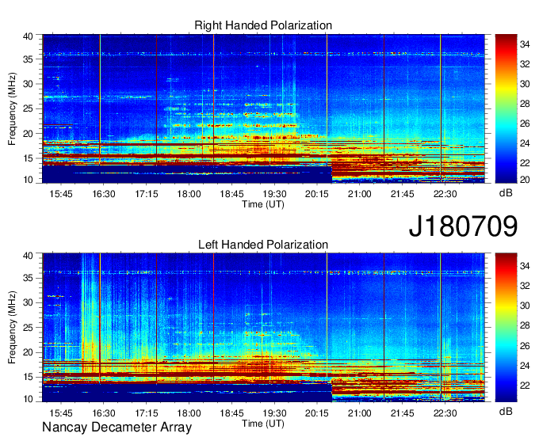Select the "J180709" observation label
This screenshot has width=539, height=437.
[x=463, y=226]
